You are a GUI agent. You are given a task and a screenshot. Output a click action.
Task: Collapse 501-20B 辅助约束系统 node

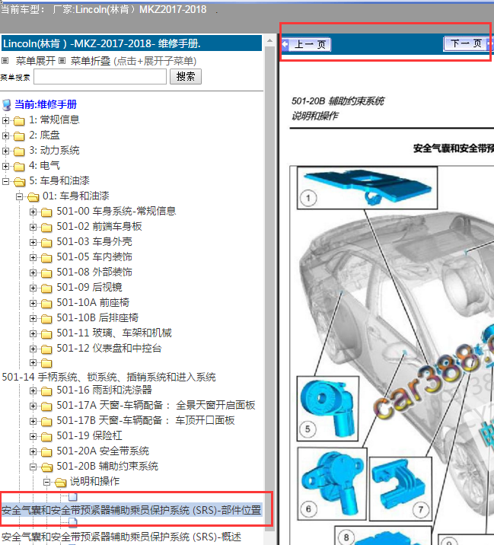[x=33, y=467]
